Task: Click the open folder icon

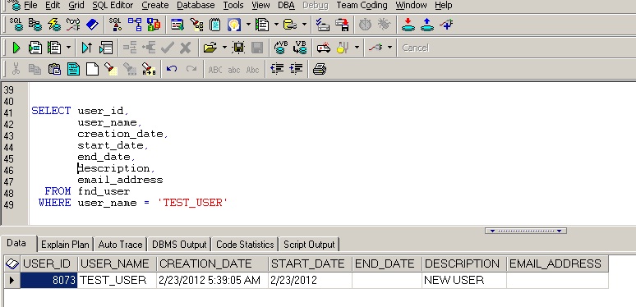Action: 210,48
